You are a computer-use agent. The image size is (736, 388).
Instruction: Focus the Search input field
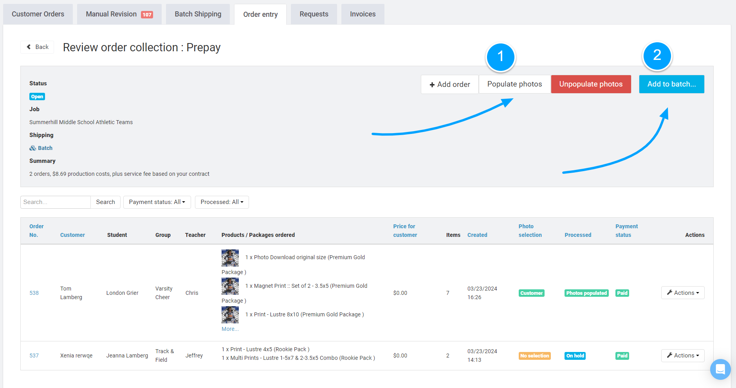tap(56, 202)
